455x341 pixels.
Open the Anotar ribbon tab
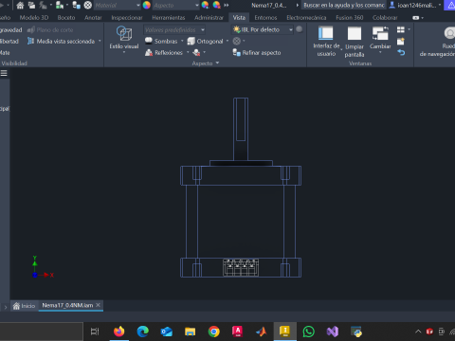[93, 18]
